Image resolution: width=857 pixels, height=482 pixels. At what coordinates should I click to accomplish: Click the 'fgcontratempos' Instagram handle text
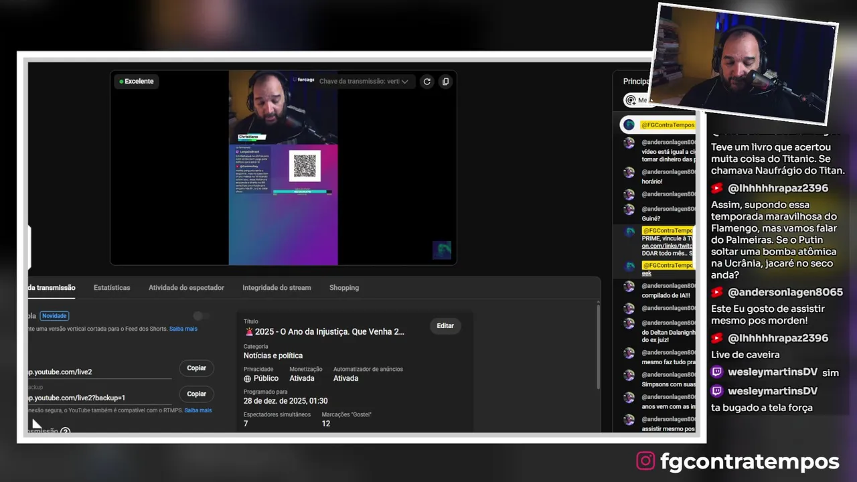click(x=749, y=461)
